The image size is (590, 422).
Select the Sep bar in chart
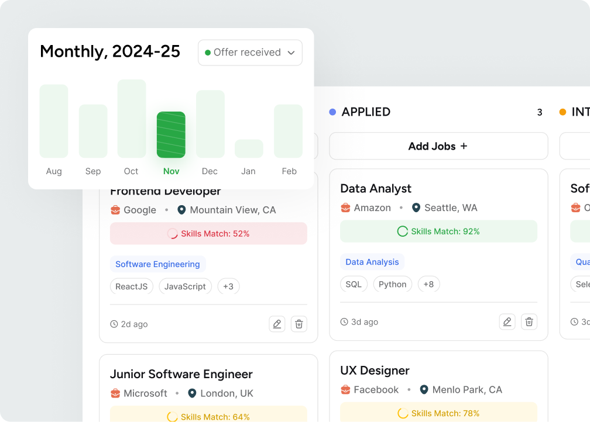(x=93, y=131)
